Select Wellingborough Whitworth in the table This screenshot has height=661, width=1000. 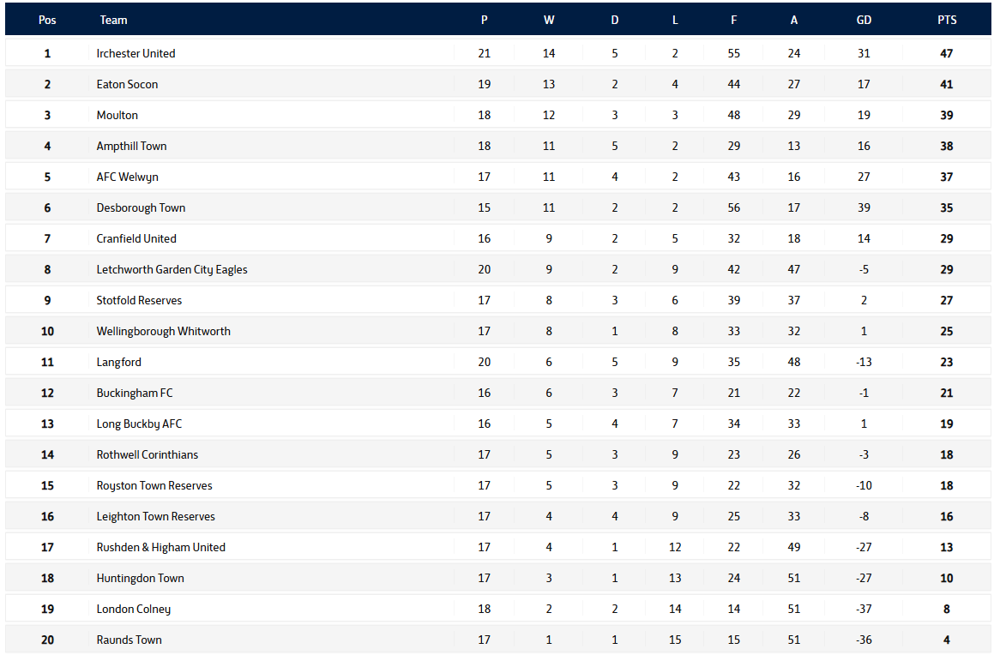[163, 331]
